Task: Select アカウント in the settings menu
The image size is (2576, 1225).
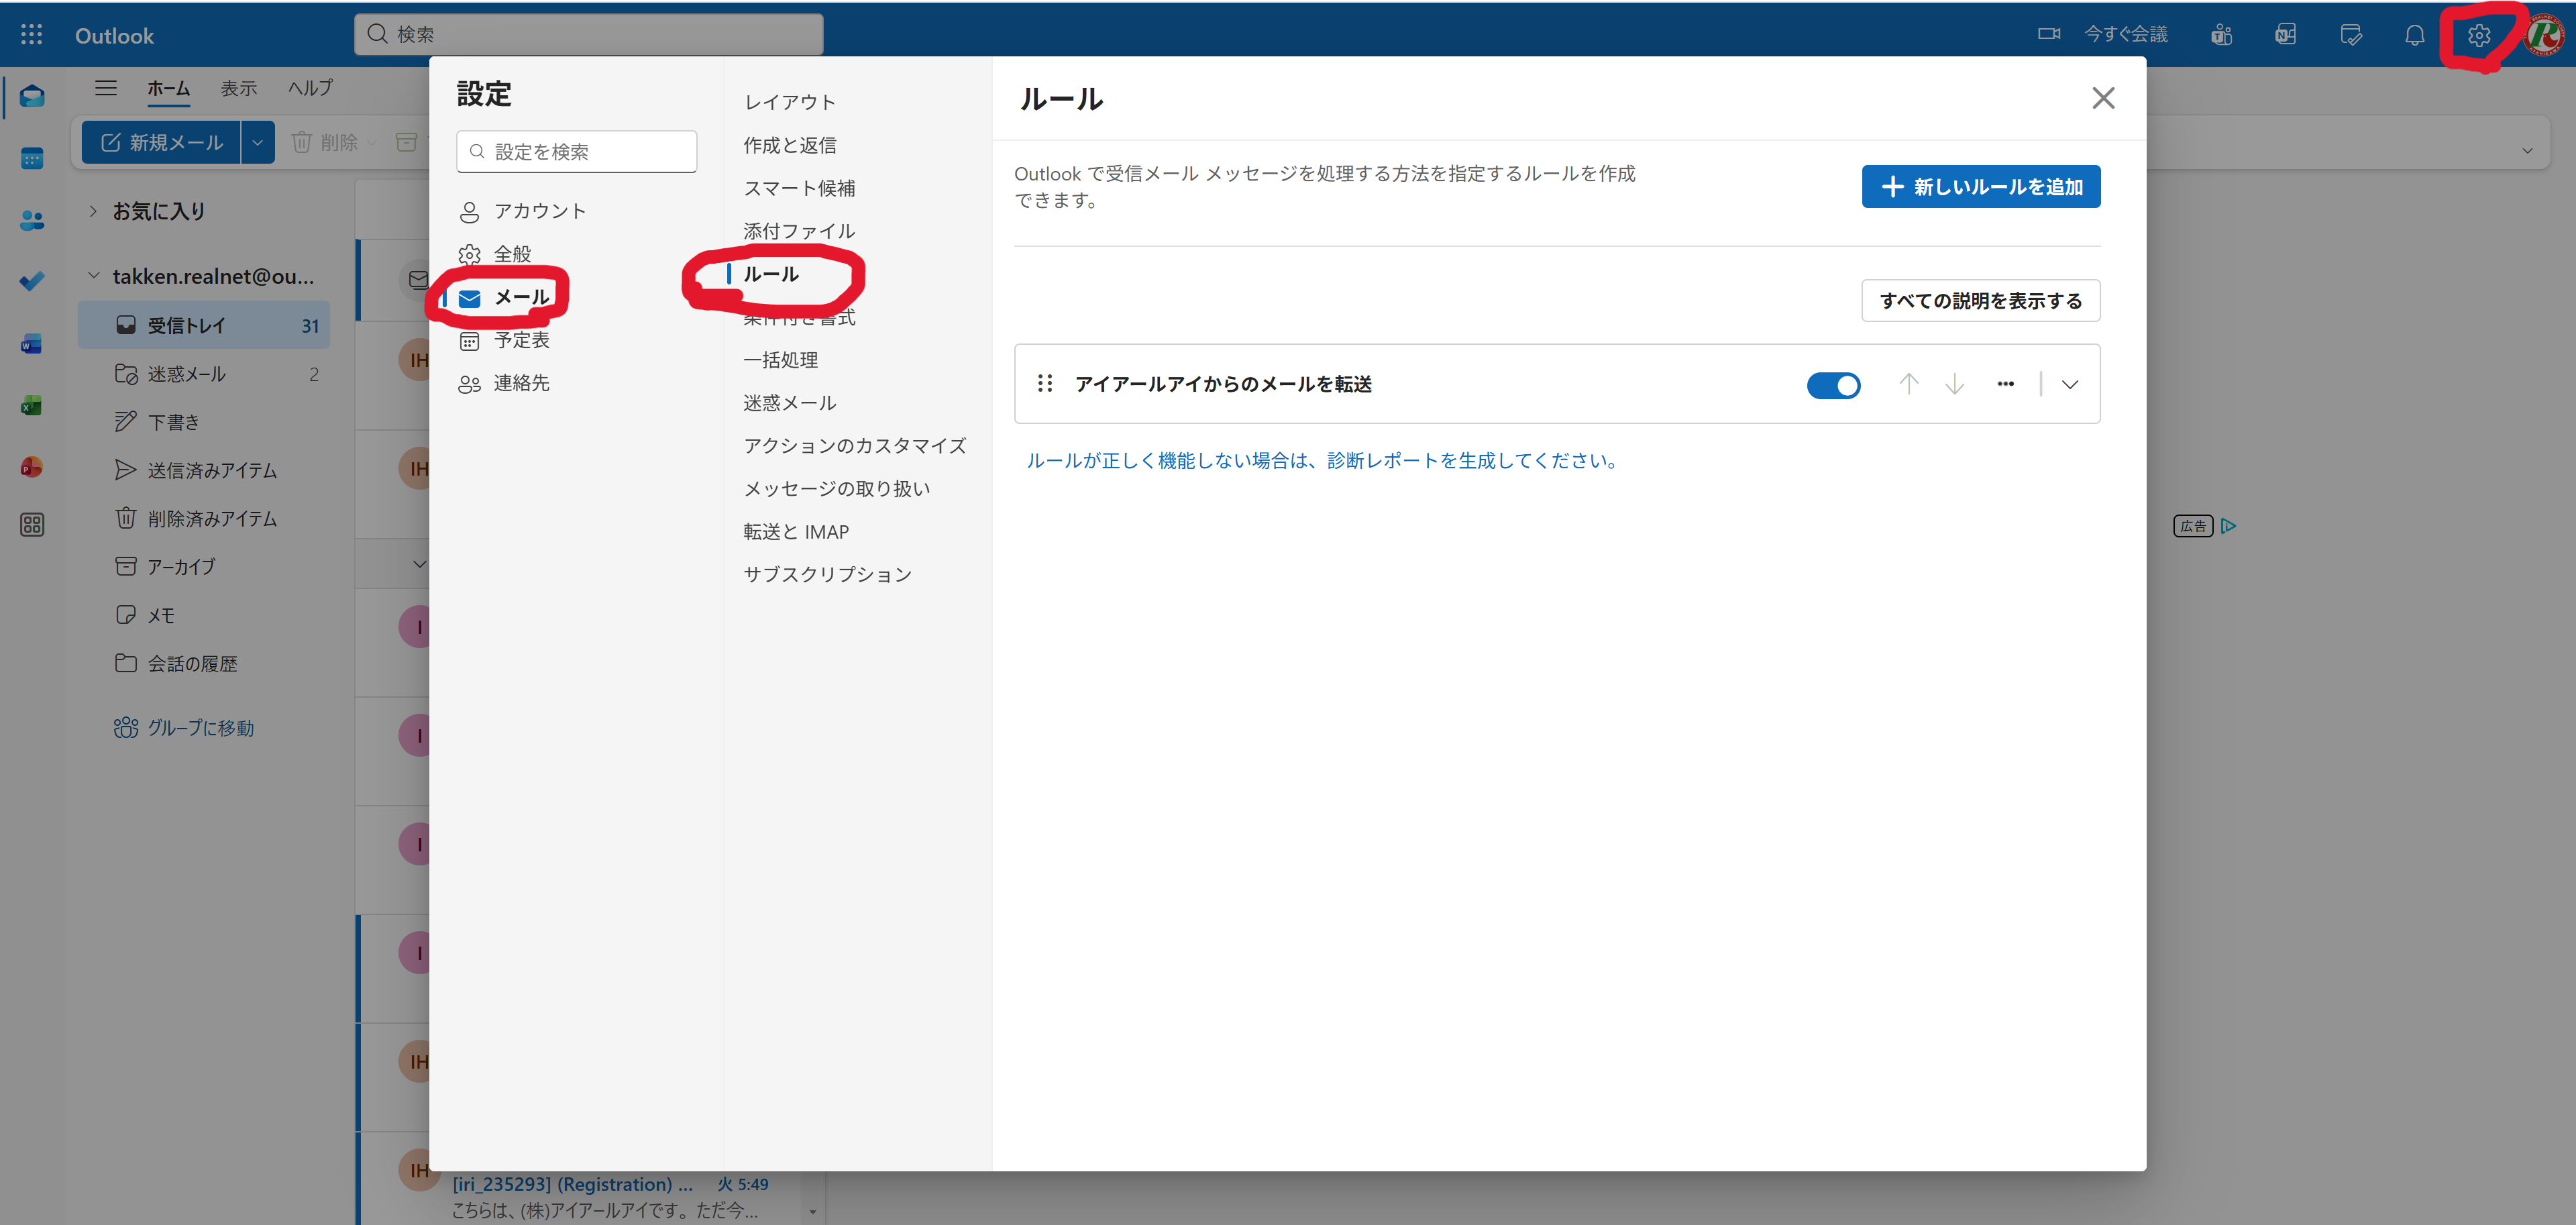Action: coord(540,211)
